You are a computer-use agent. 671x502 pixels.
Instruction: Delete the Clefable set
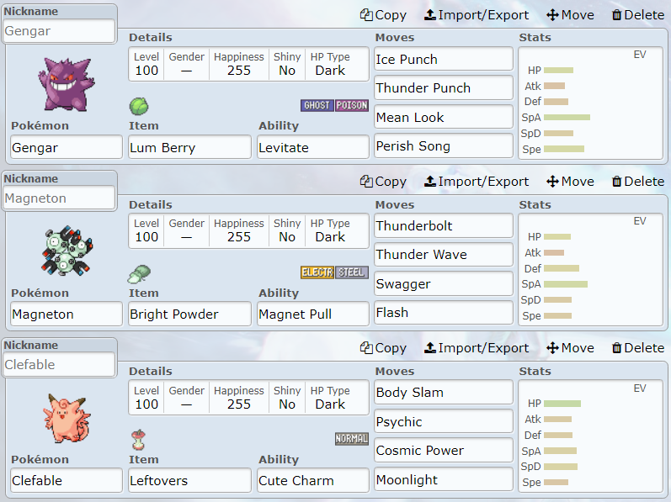coord(638,348)
